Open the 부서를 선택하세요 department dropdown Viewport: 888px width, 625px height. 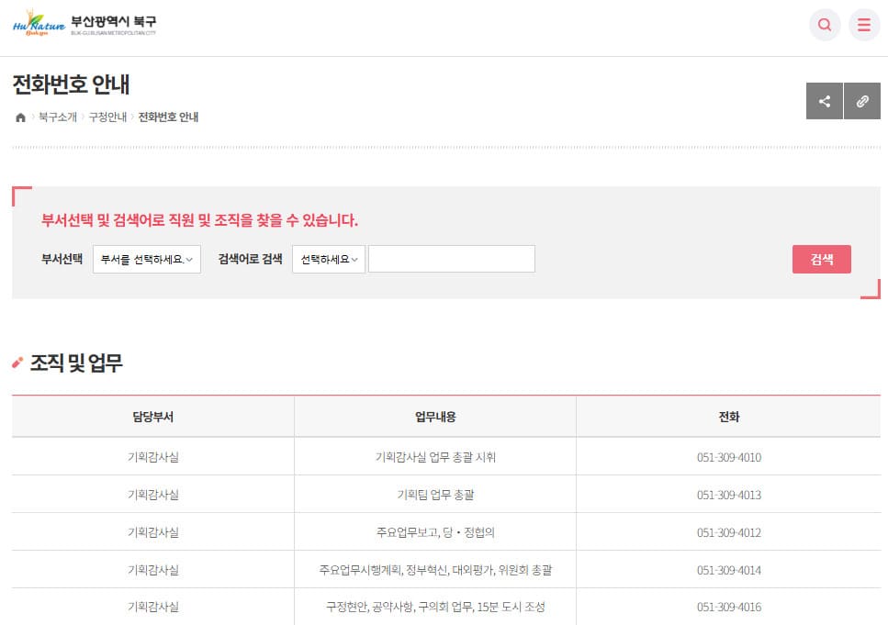[x=147, y=259]
